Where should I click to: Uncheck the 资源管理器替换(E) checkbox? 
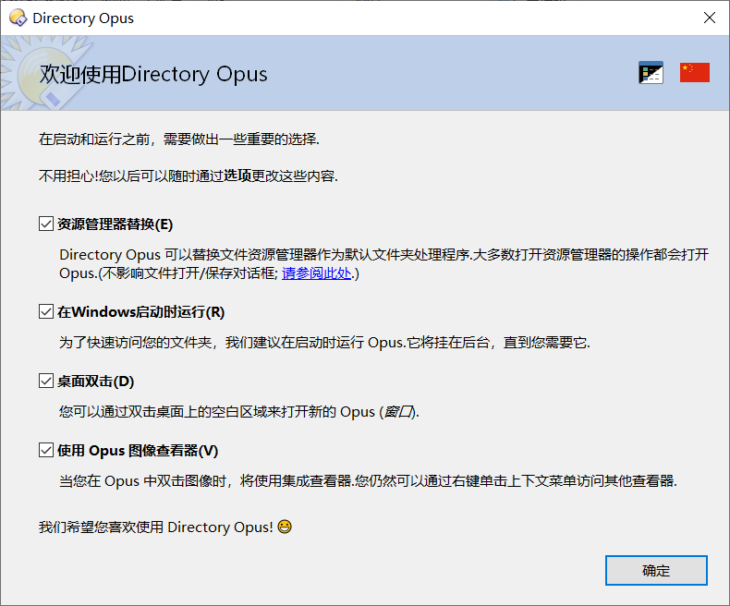(45, 224)
